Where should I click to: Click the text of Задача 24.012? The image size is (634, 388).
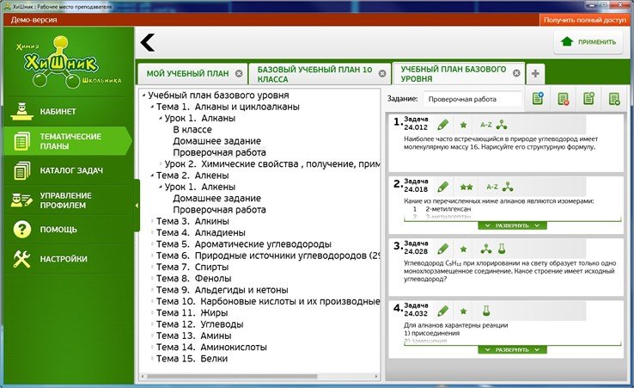(501, 143)
